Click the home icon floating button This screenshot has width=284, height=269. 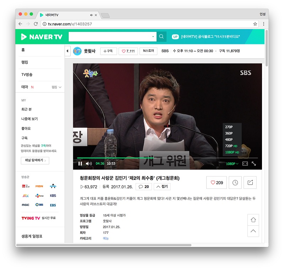click(253, 220)
